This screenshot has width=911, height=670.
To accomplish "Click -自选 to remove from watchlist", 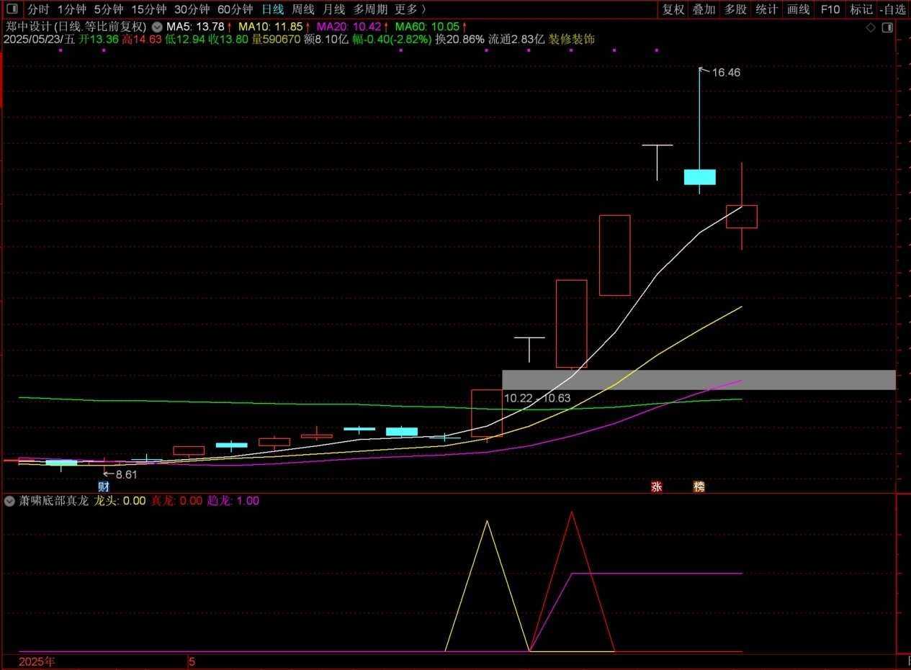I will 893,9.
